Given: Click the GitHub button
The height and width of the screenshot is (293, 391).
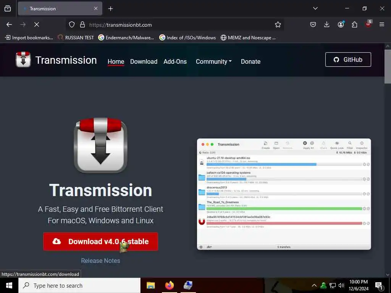Looking at the screenshot, I should point(348,60).
